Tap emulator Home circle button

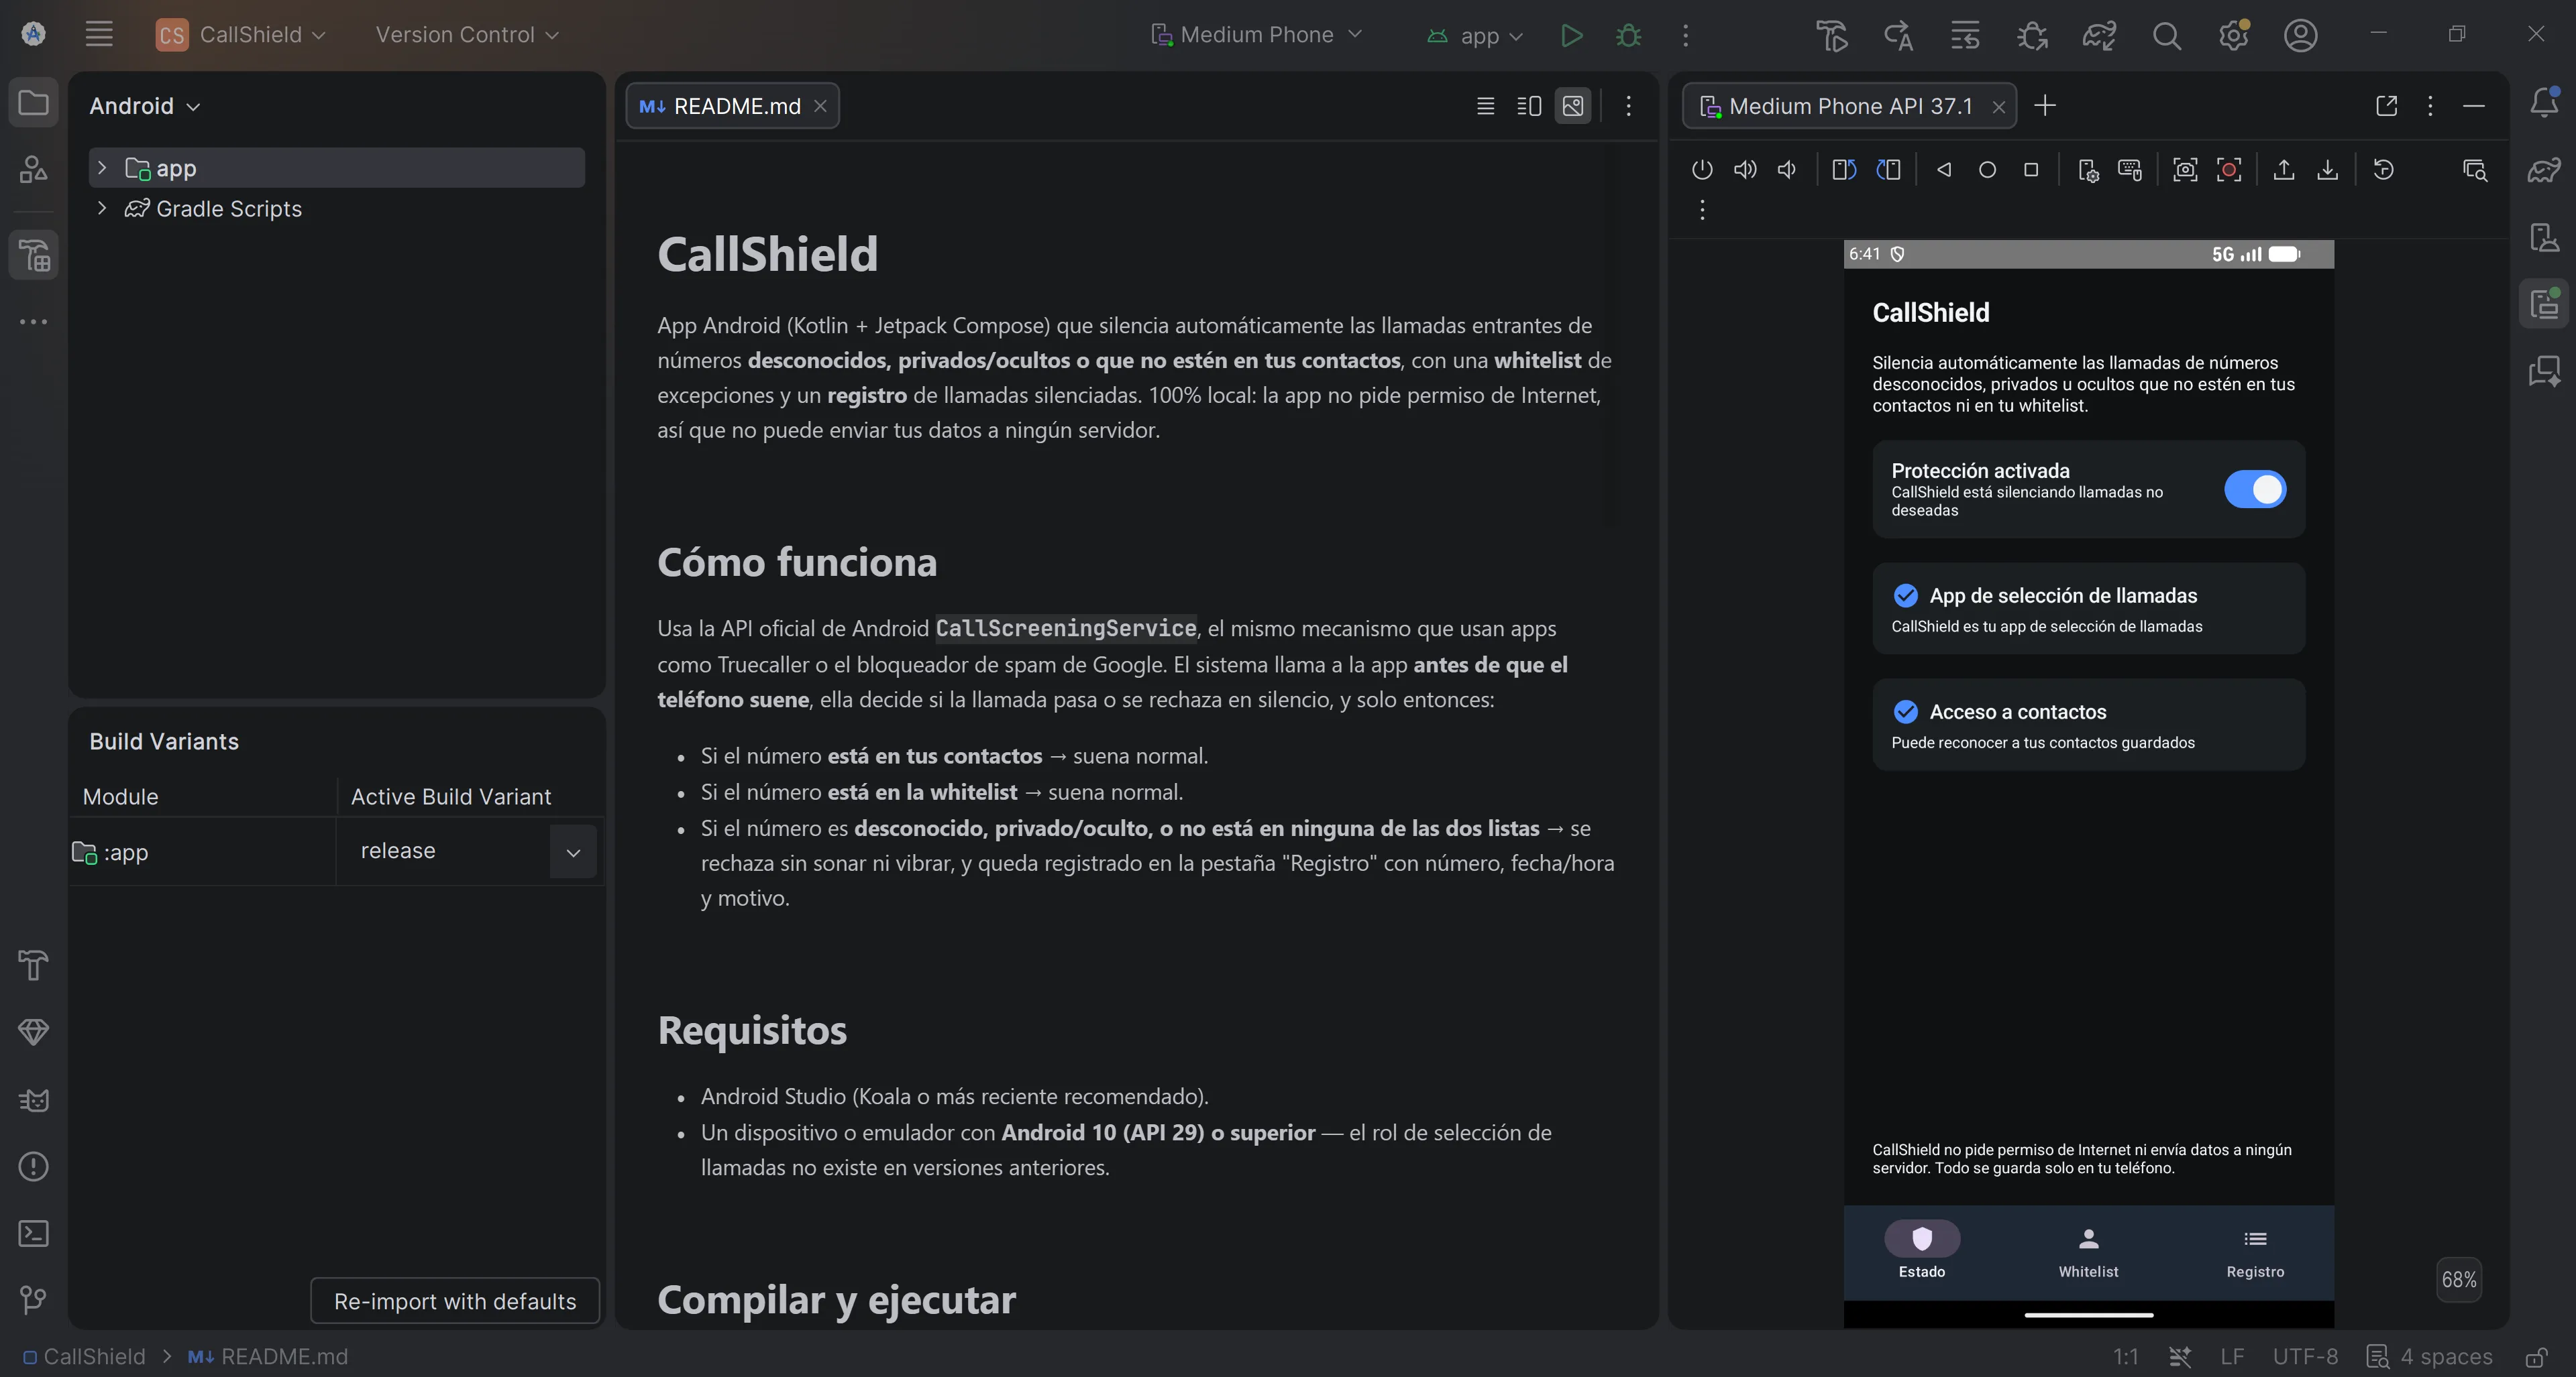[1987, 170]
